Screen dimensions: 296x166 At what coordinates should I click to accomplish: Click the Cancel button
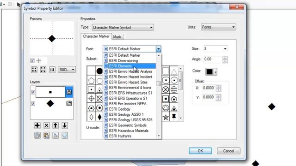click(x=228, y=151)
